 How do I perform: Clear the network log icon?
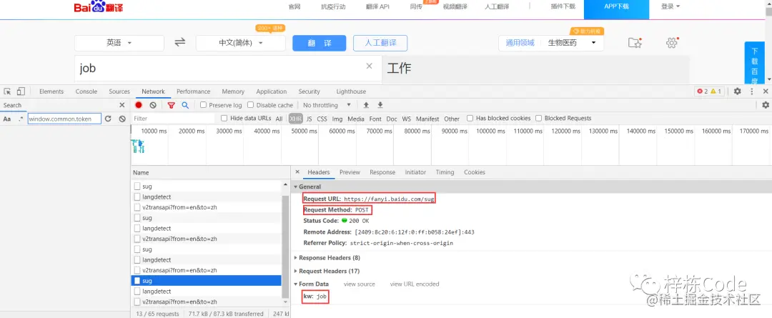coord(153,105)
